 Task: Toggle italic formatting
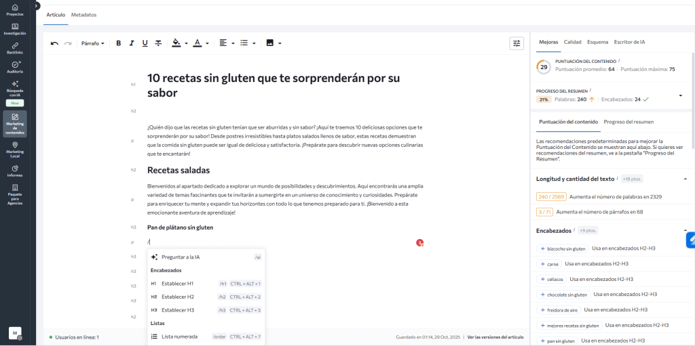pyautogui.click(x=132, y=43)
